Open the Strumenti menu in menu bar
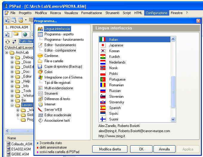 click(x=112, y=13)
